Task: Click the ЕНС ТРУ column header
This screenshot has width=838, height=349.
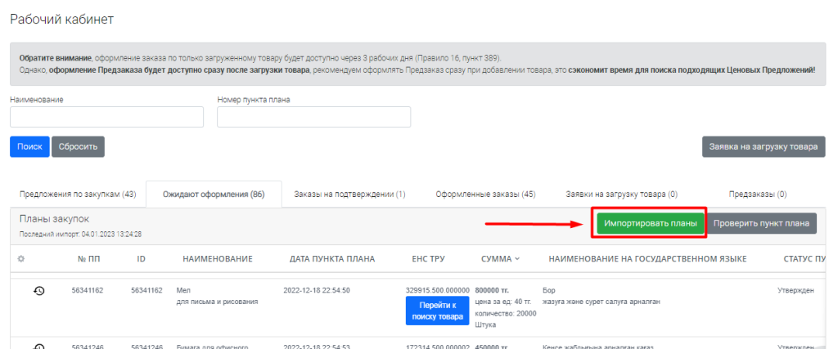Action: coord(428,259)
